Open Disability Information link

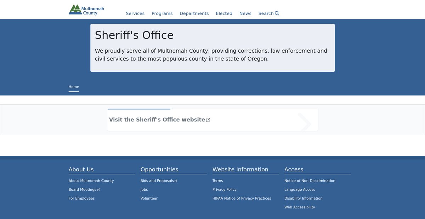(304, 199)
